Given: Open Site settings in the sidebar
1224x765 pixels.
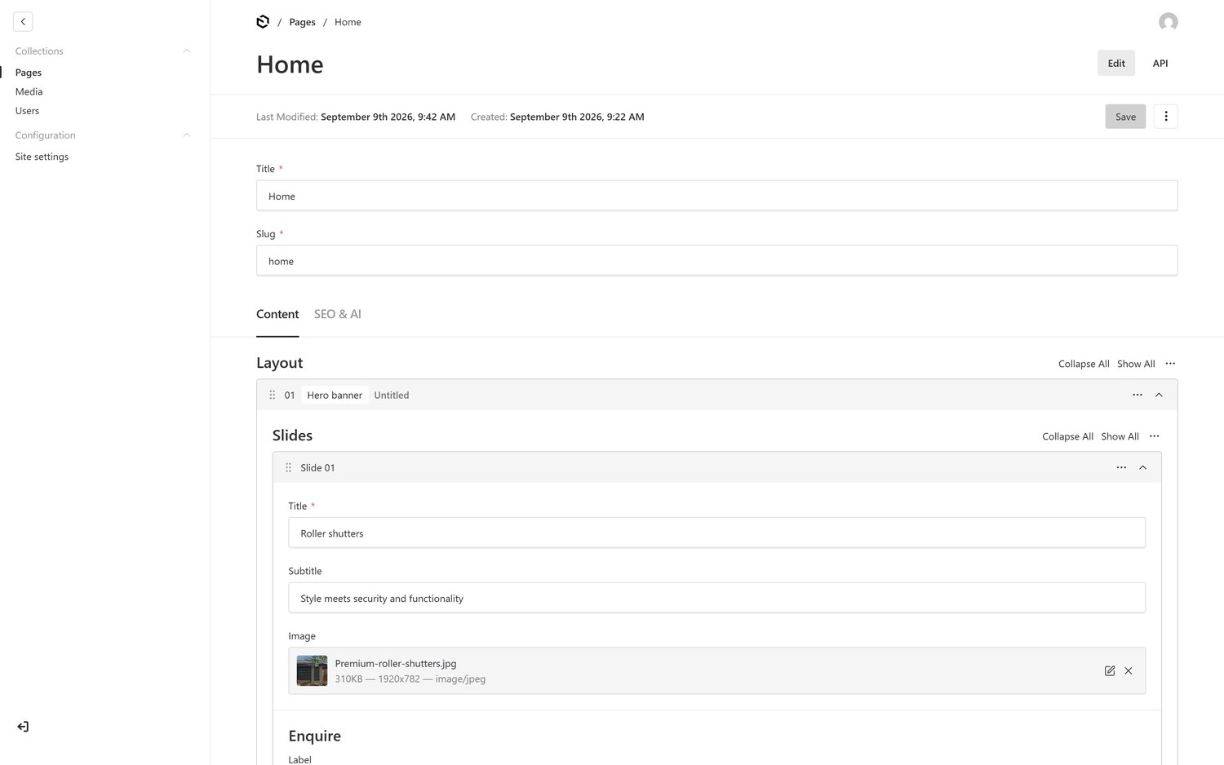Looking at the screenshot, I should (42, 157).
